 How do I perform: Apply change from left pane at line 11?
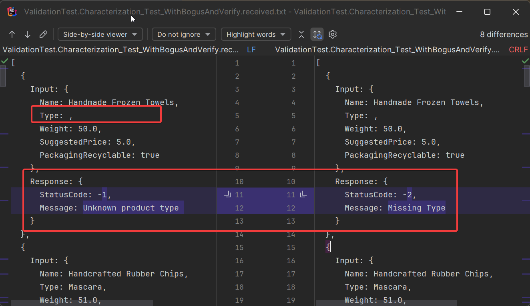tap(228, 195)
